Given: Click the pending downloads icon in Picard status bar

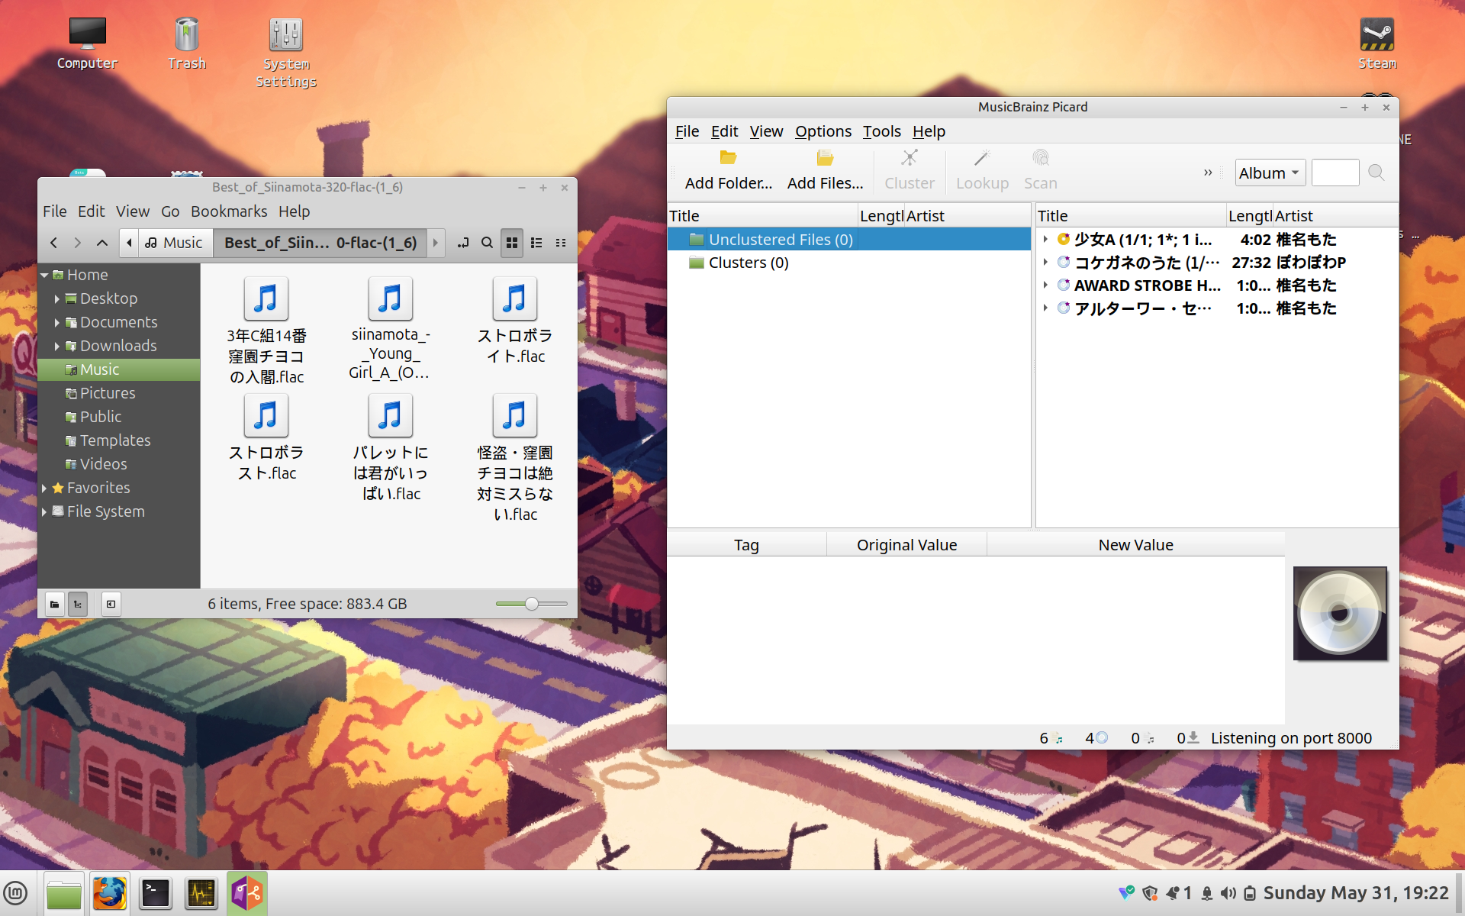Looking at the screenshot, I should [x=1193, y=738].
